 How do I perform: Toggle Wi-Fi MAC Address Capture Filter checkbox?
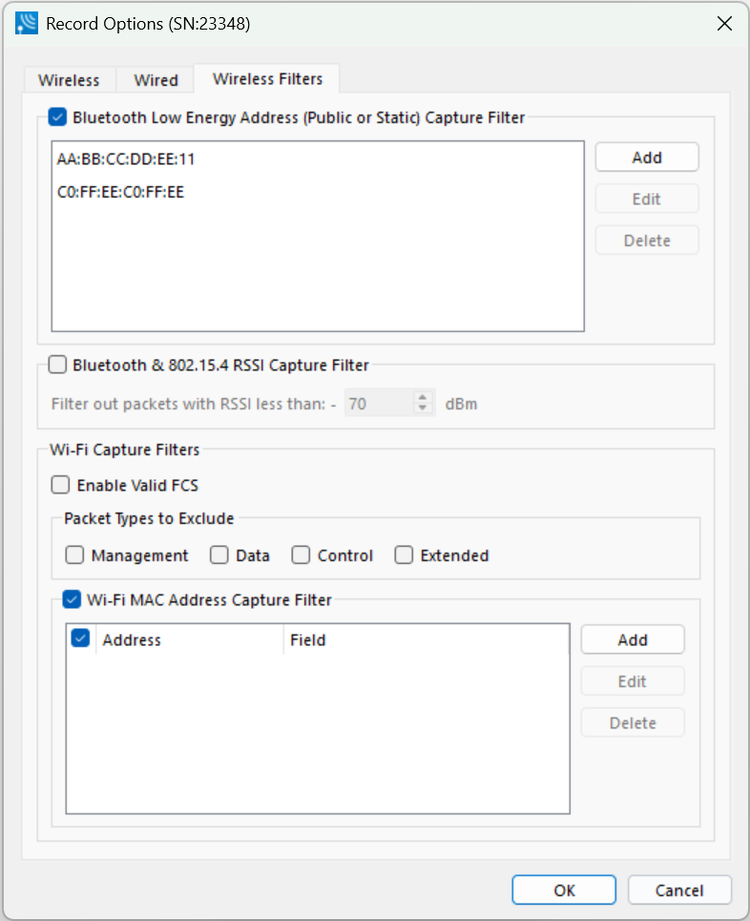(x=72, y=599)
